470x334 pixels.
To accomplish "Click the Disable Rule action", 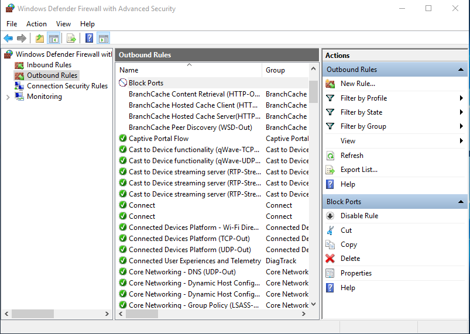I will click(x=359, y=216).
